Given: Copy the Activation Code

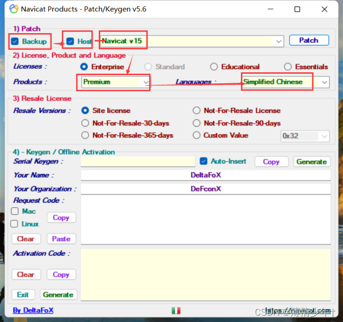Looking at the screenshot, I should [x=61, y=275].
